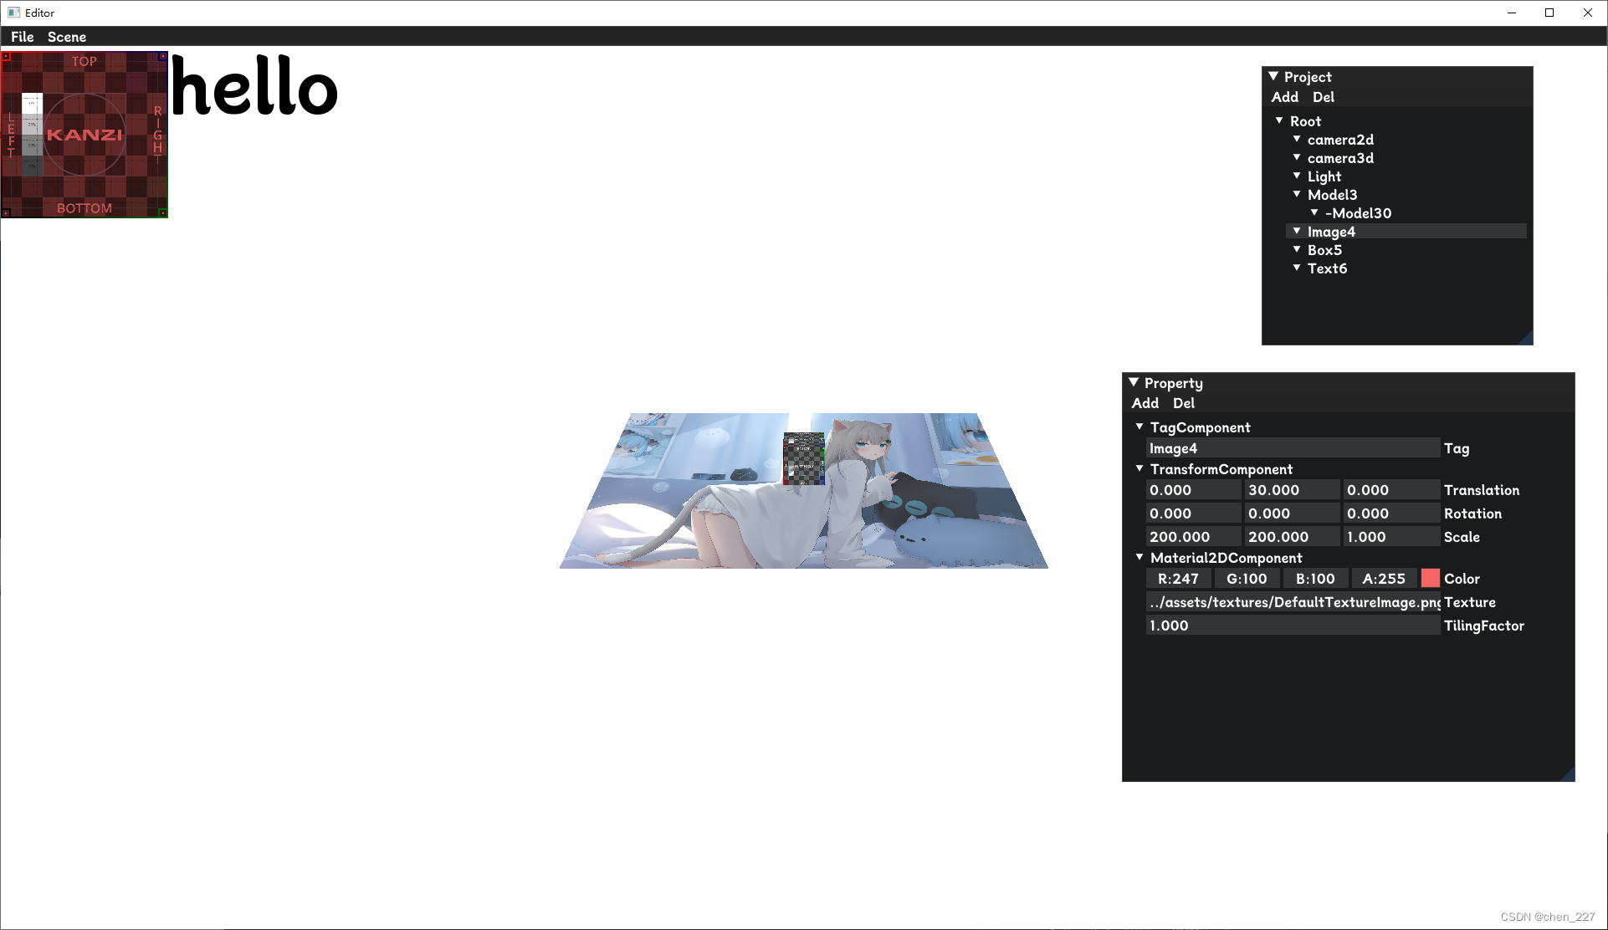Click Add in the Project panel

coord(1285,97)
